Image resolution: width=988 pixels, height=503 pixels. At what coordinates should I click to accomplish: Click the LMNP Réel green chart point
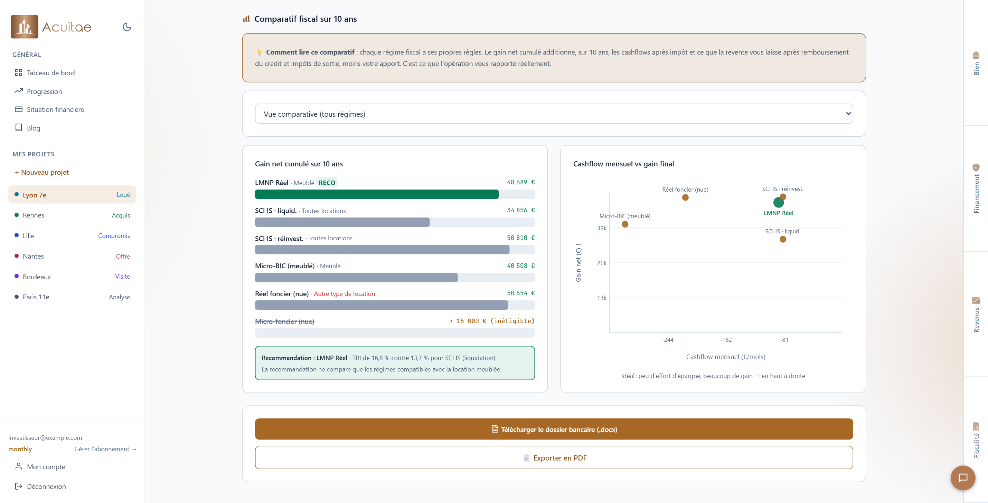pos(779,202)
